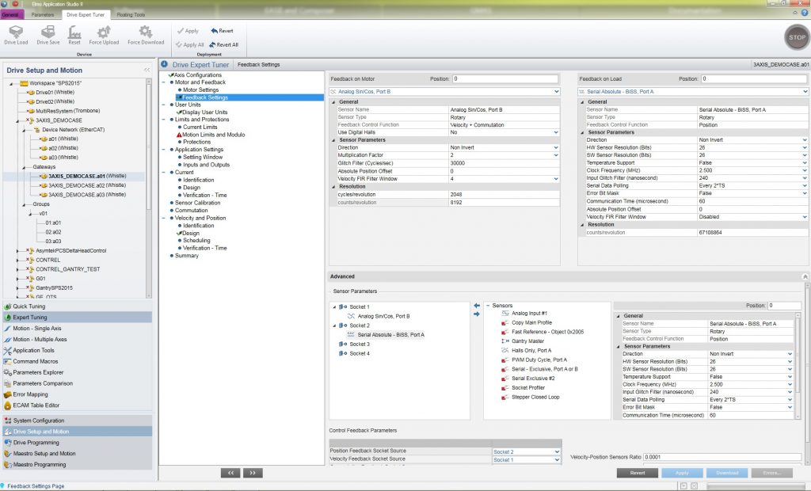Click the Drive Save icon

[48, 33]
